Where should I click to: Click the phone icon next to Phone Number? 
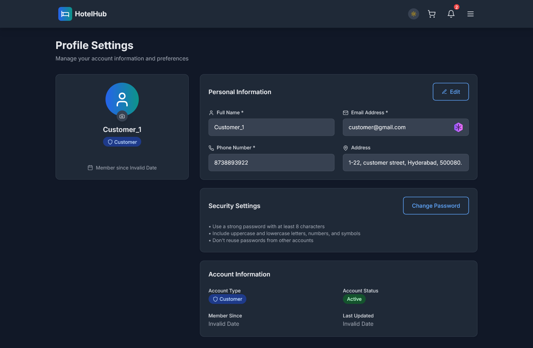coord(211,148)
